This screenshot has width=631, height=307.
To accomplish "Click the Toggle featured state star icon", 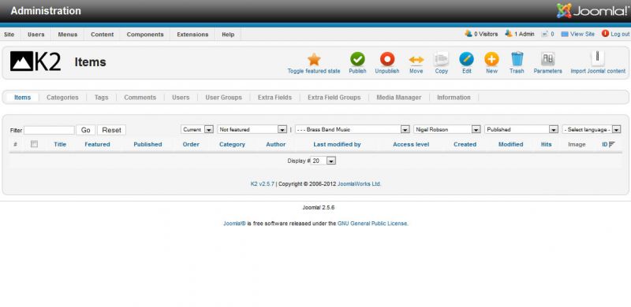I will pyautogui.click(x=314, y=60).
